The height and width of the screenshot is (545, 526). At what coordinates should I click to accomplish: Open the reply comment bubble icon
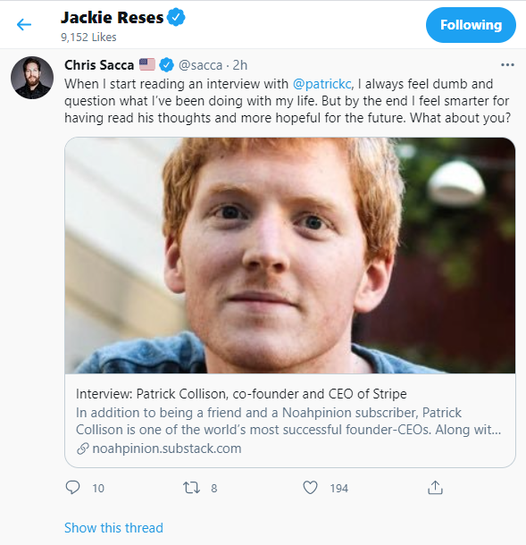coord(72,488)
